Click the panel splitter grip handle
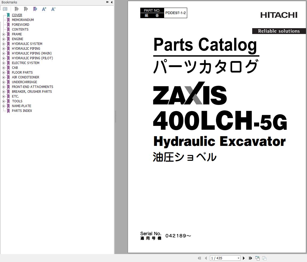 click(x=116, y=117)
